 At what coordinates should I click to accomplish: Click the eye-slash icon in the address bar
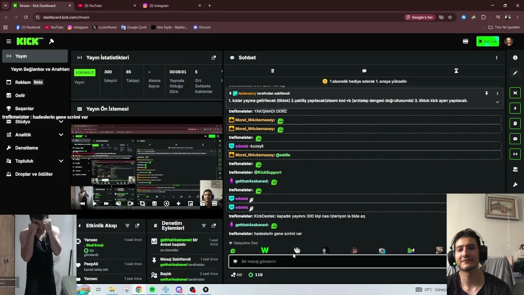(441, 17)
